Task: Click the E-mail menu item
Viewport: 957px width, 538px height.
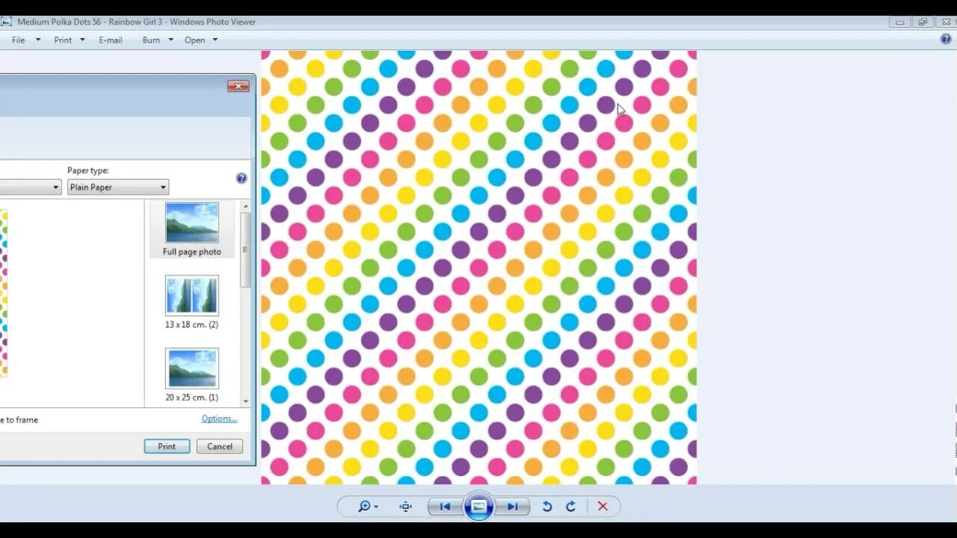Action: (x=110, y=40)
